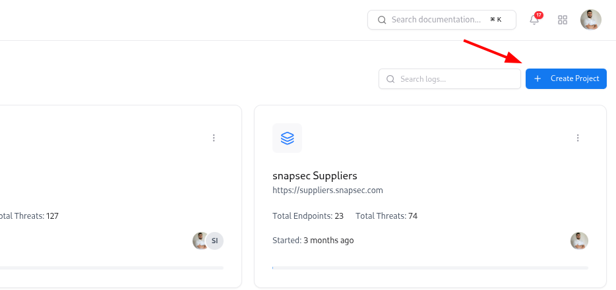The image size is (616, 290).
Task: Click the member avatar on snapsec Suppliers card
Action: coord(580,241)
